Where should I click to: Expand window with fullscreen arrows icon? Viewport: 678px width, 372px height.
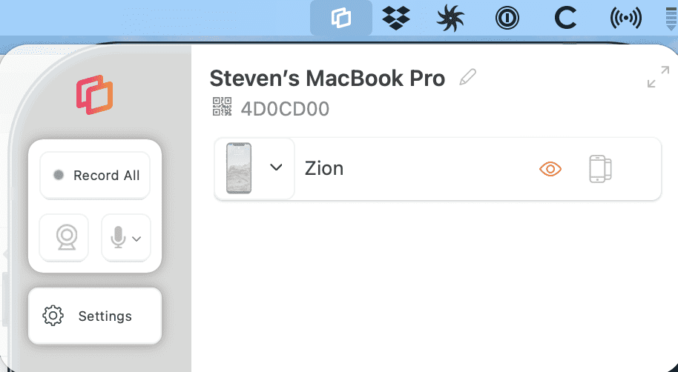pyautogui.click(x=657, y=77)
